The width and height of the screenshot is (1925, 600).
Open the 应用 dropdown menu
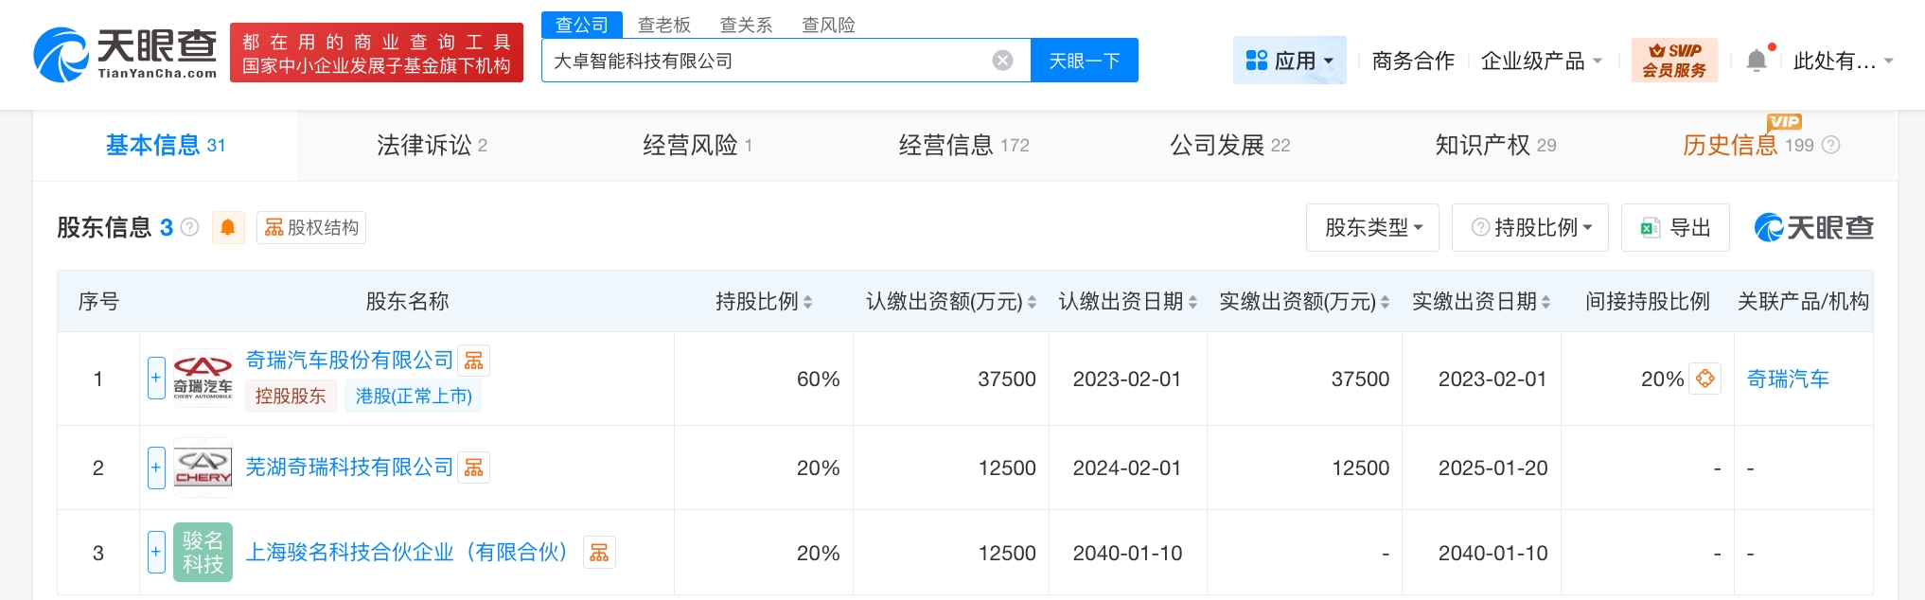pos(1289,61)
